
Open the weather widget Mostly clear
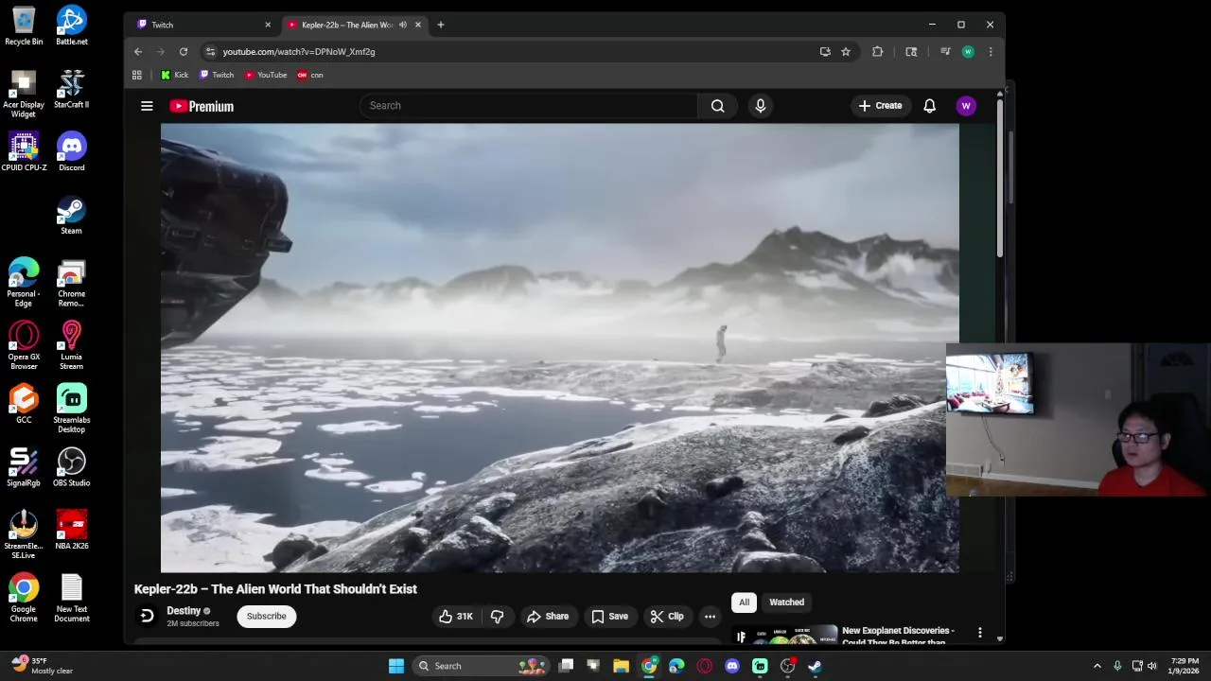point(43,666)
